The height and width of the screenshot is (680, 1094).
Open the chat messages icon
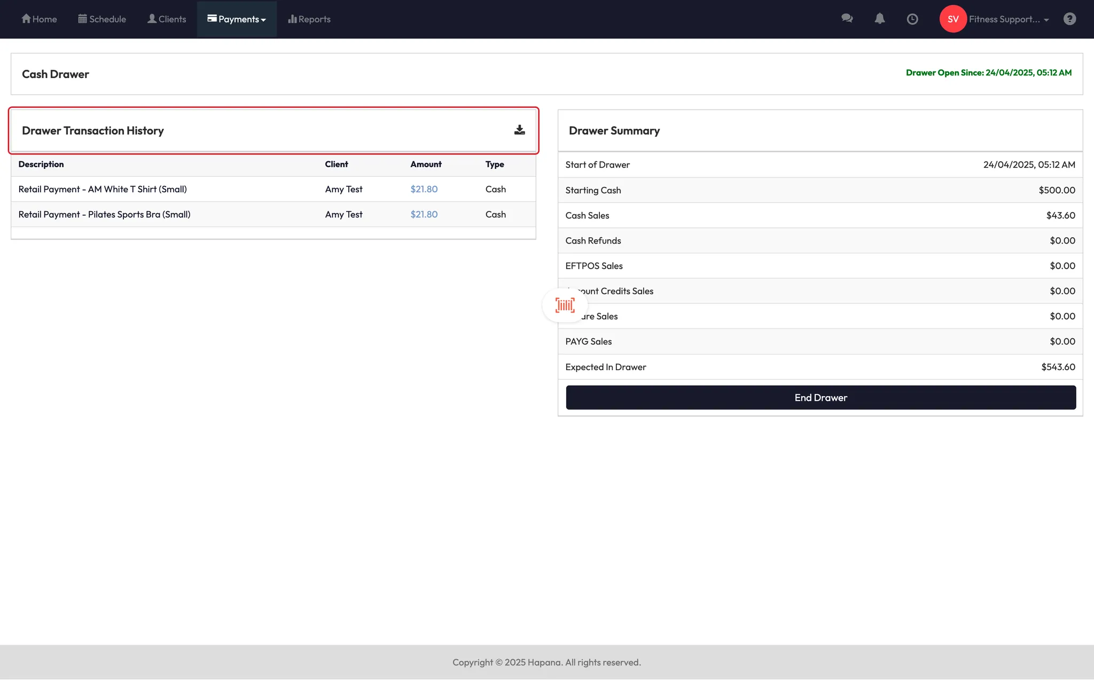847,19
